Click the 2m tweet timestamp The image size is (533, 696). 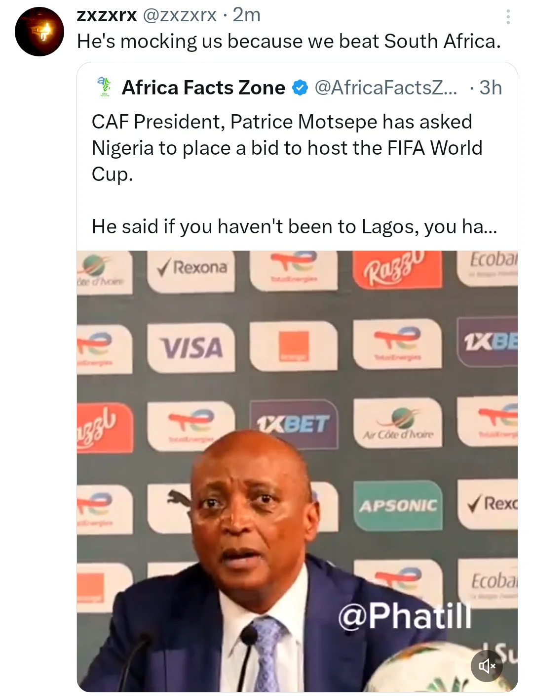click(247, 15)
